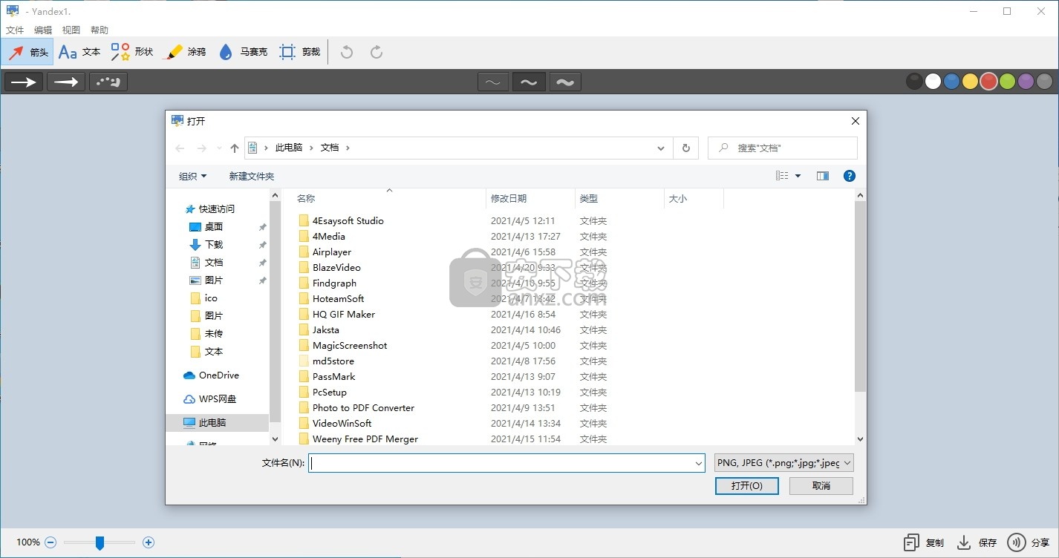Refresh the 文档 folder view
Viewport: 1059px width, 558px height.
tap(685, 148)
